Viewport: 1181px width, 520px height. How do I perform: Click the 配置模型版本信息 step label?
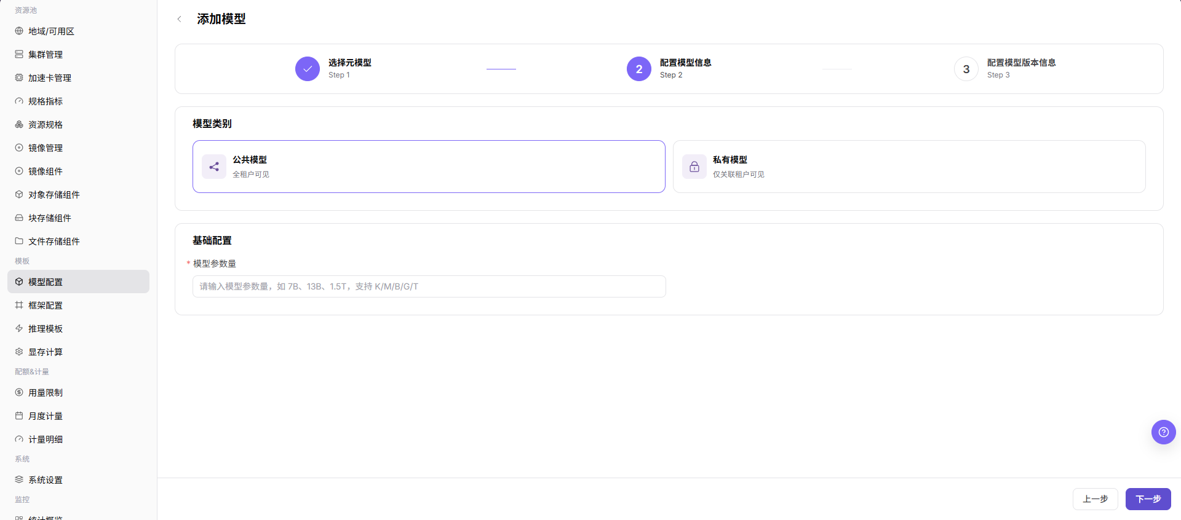point(1021,63)
